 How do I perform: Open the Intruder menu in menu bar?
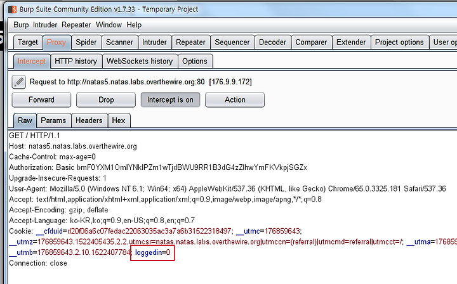point(45,25)
